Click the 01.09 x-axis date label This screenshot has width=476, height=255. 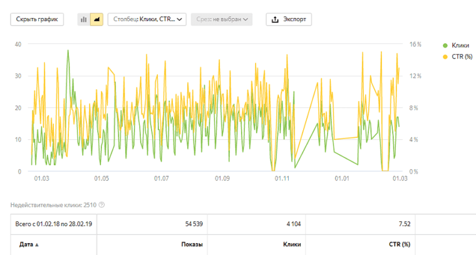pyautogui.click(x=222, y=178)
